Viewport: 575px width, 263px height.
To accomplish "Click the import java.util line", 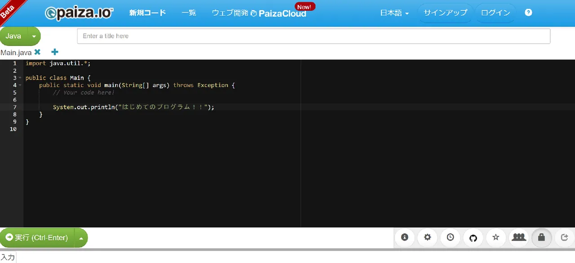I will (x=58, y=63).
